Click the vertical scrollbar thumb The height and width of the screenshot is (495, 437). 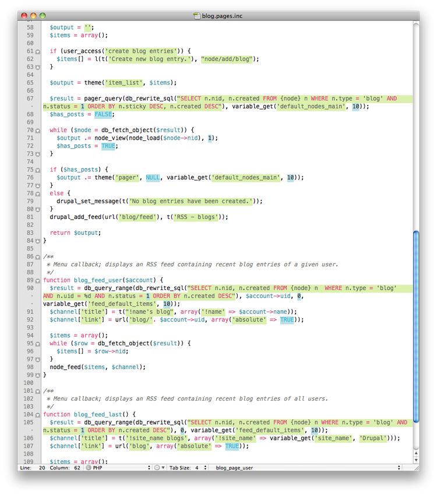click(x=416, y=327)
